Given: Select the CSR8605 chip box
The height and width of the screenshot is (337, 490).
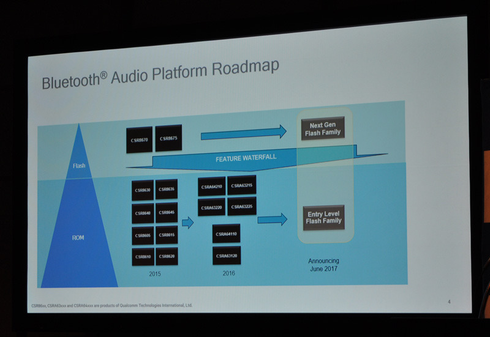Looking at the screenshot, I should [143, 235].
